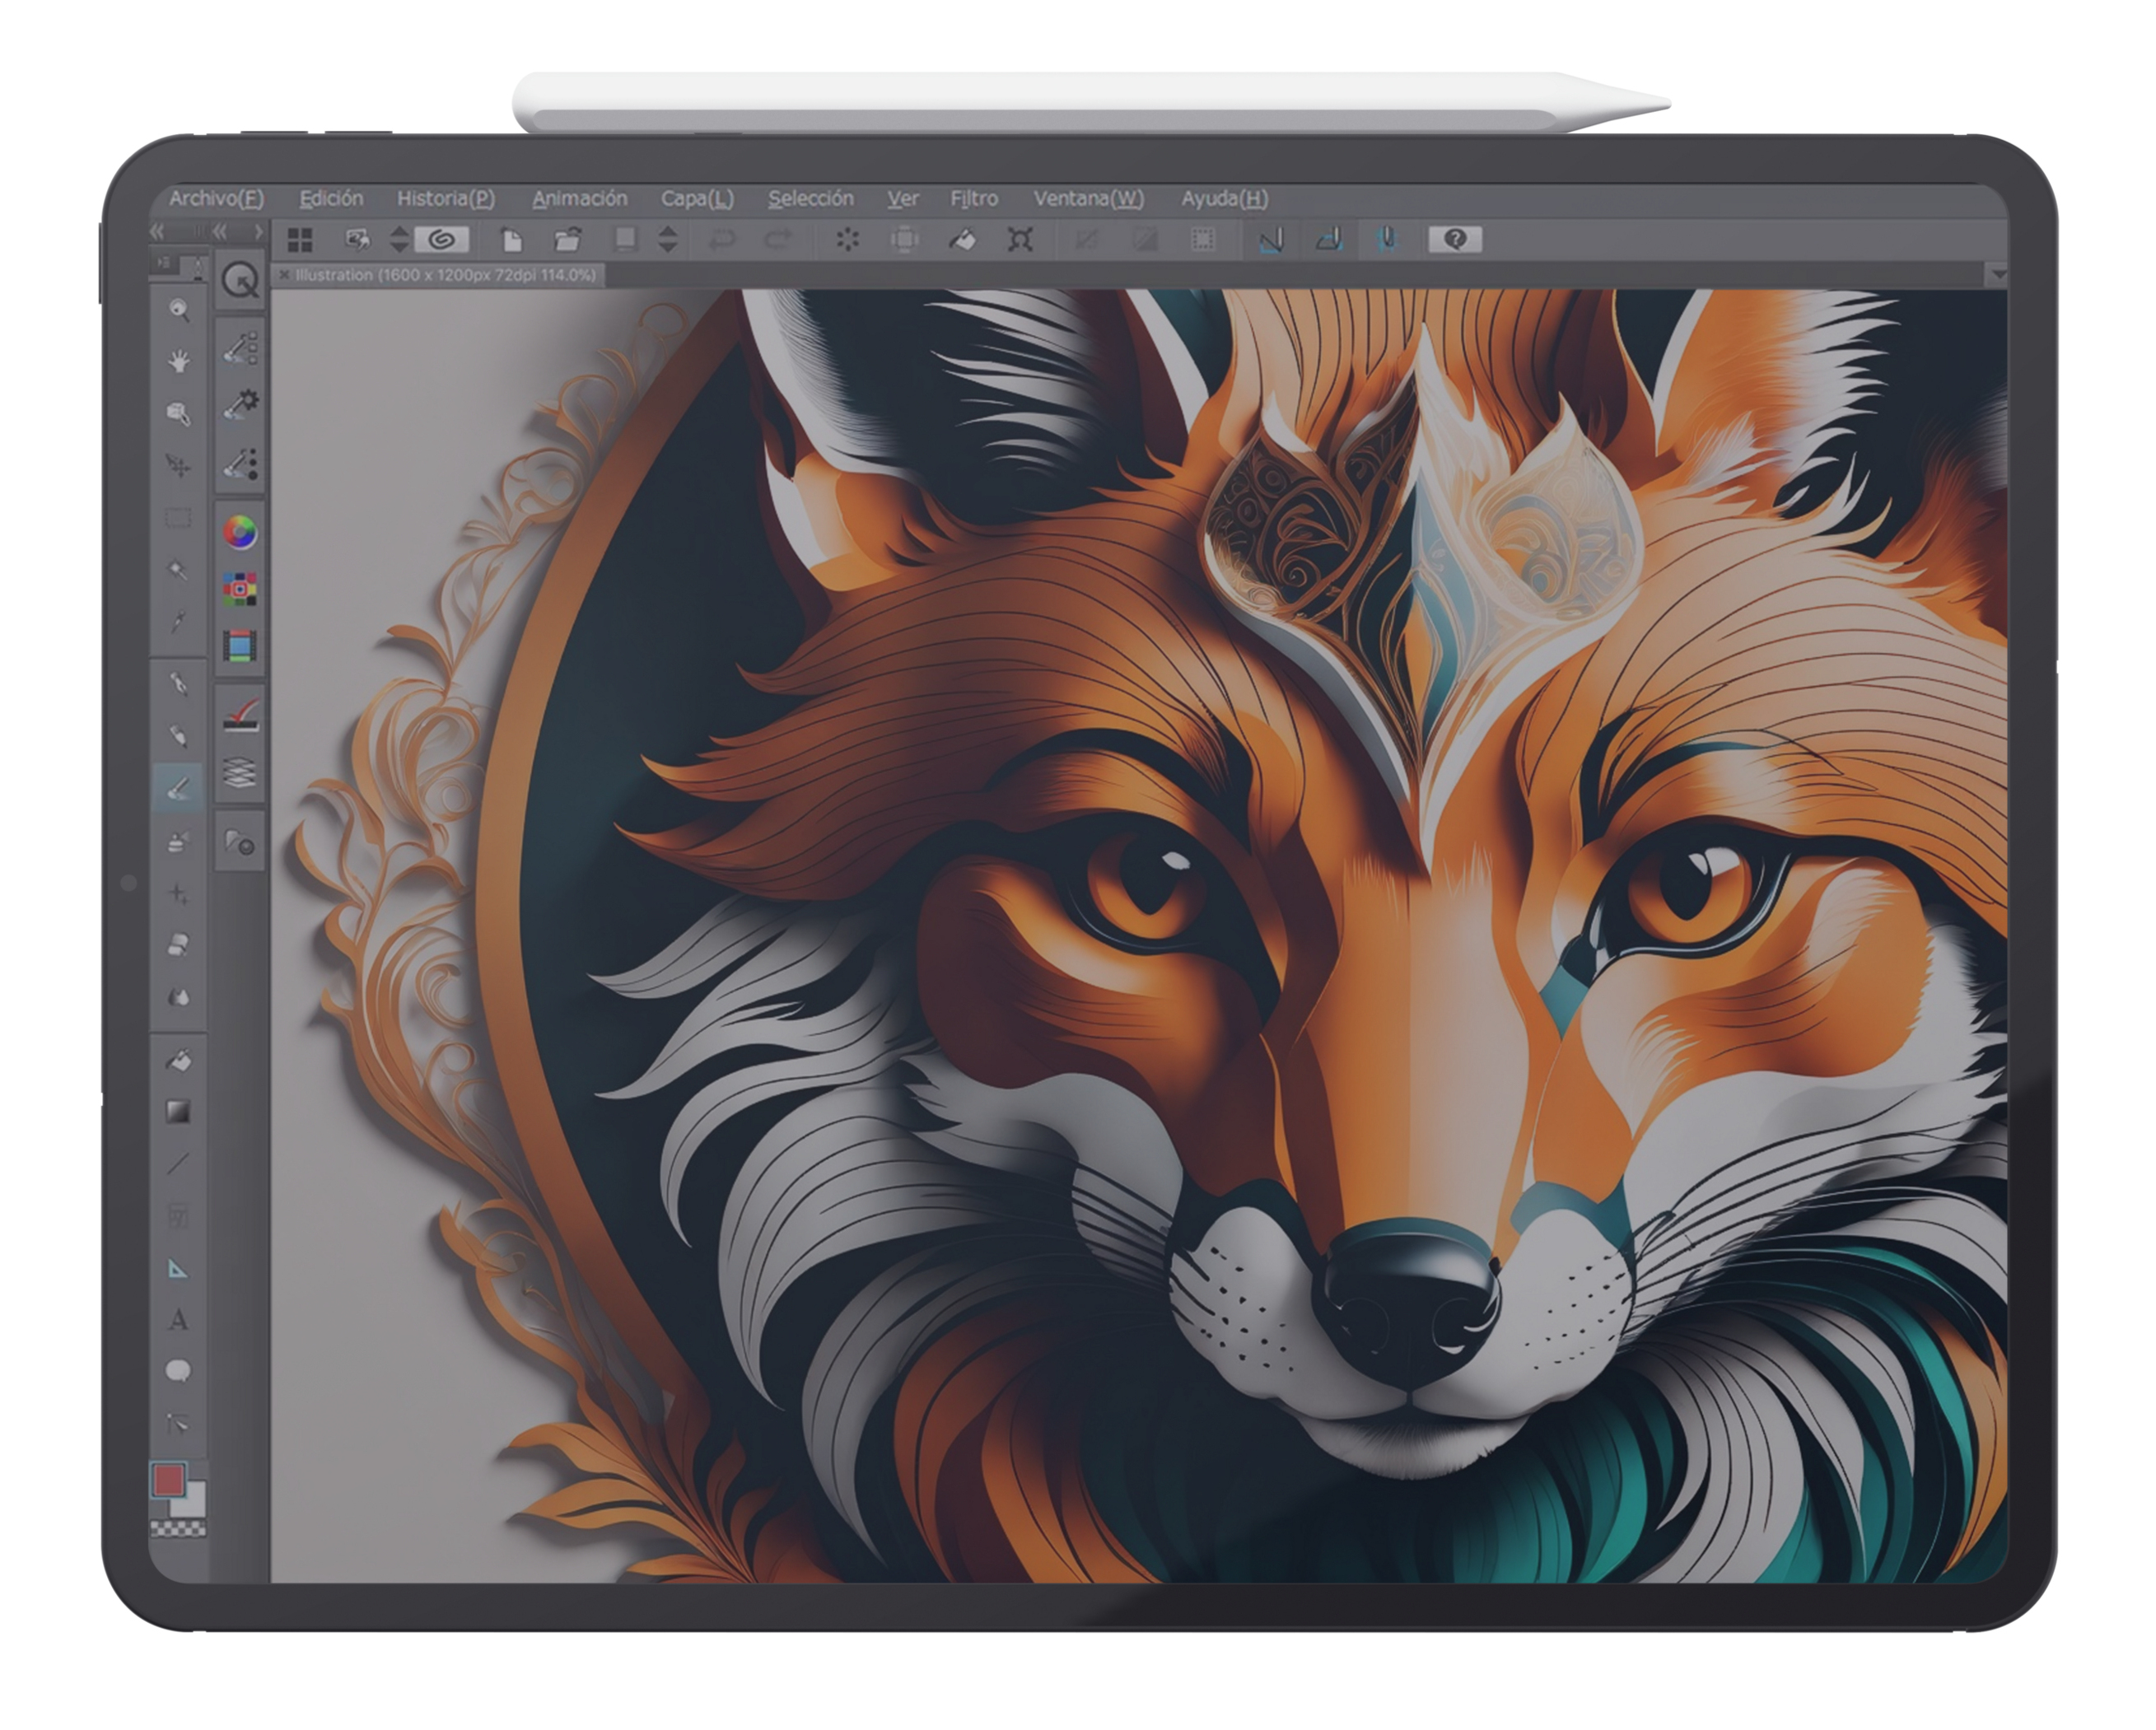Choose the rectangular selection marquee tool

pos(178,518)
